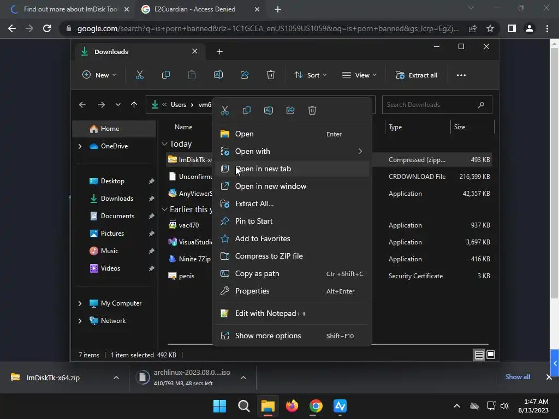The height and width of the screenshot is (419, 559).
Task: Open the recent locations dropdown arrow
Action: point(118,105)
